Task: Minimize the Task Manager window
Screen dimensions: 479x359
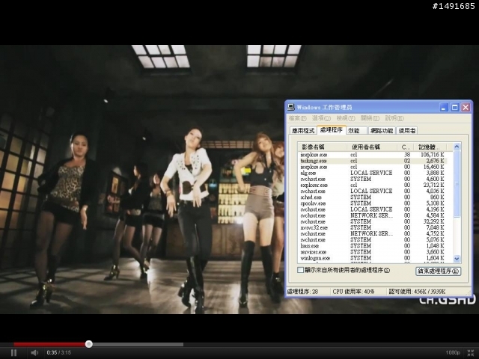Action: (x=444, y=108)
